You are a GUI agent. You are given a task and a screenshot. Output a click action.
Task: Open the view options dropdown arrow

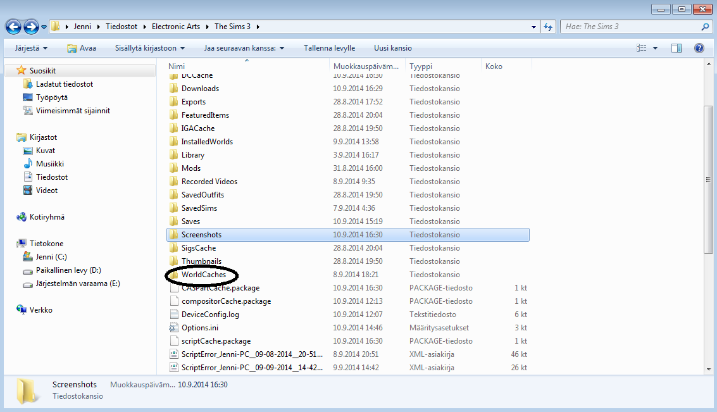(x=655, y=48)
